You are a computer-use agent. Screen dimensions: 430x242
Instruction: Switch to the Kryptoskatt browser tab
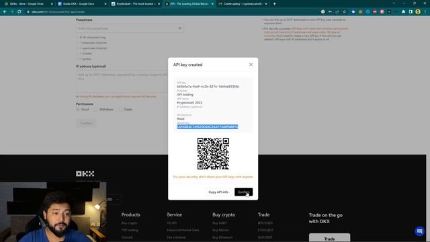pyautogui.click(x=136, y=4)
